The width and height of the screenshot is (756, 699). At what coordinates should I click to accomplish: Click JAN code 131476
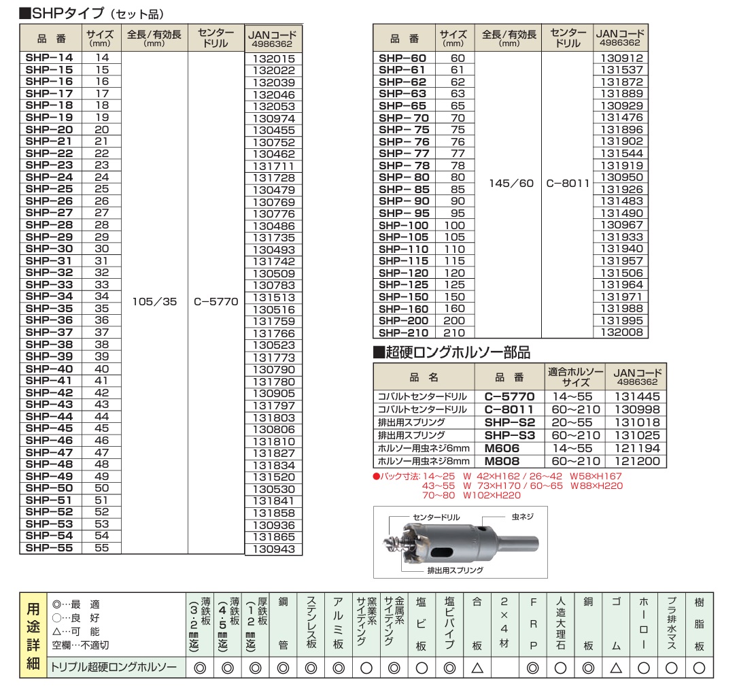click(621, 118)
